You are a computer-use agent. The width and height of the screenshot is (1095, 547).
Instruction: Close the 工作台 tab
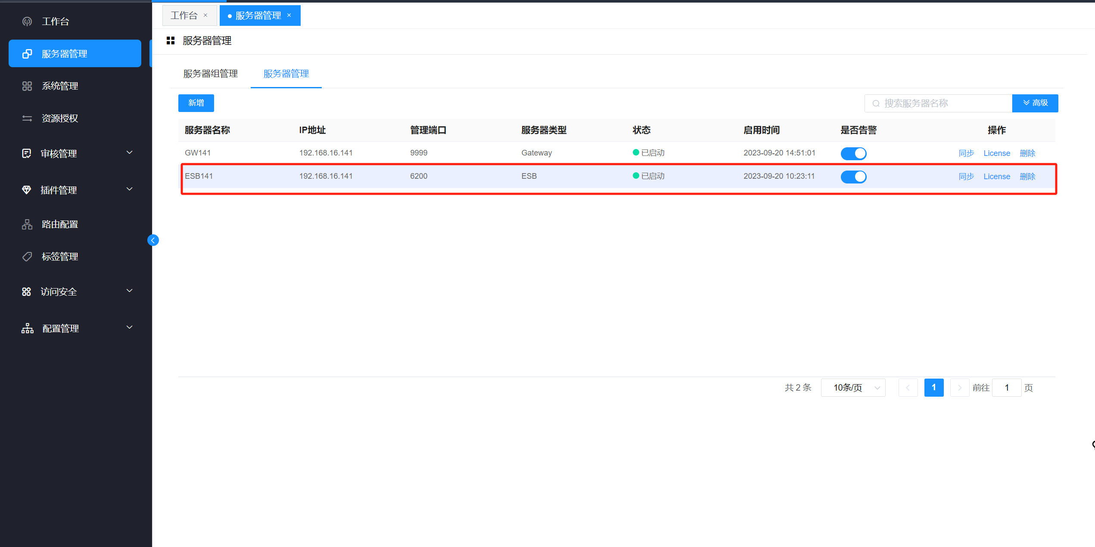click(x=205, y=16)
